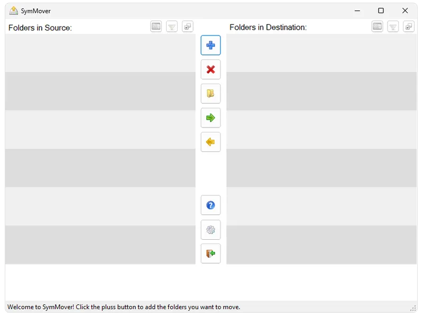Open the yellow folder browse button
The height and width of the screenshot is (316, 423).
[210, 94]
